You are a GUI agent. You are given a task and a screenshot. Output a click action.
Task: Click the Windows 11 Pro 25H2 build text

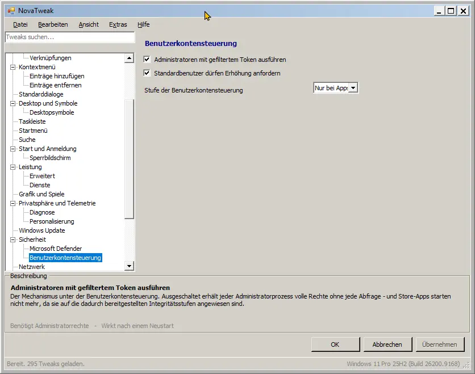(403, 364)
